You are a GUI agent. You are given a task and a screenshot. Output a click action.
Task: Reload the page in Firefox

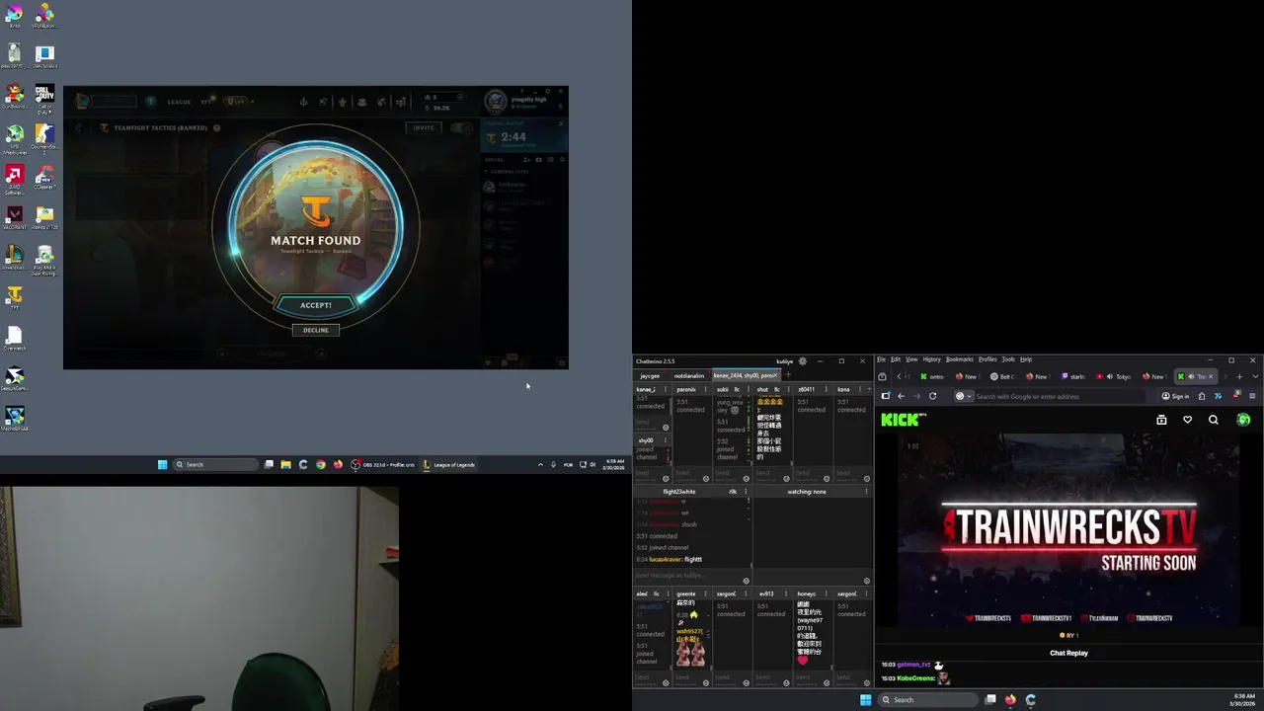click(x=932, y=396)
